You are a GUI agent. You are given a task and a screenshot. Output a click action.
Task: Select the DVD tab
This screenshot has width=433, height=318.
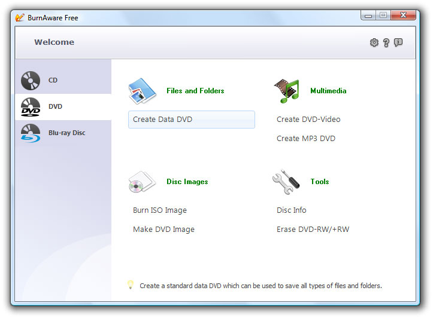pos(63,107)
